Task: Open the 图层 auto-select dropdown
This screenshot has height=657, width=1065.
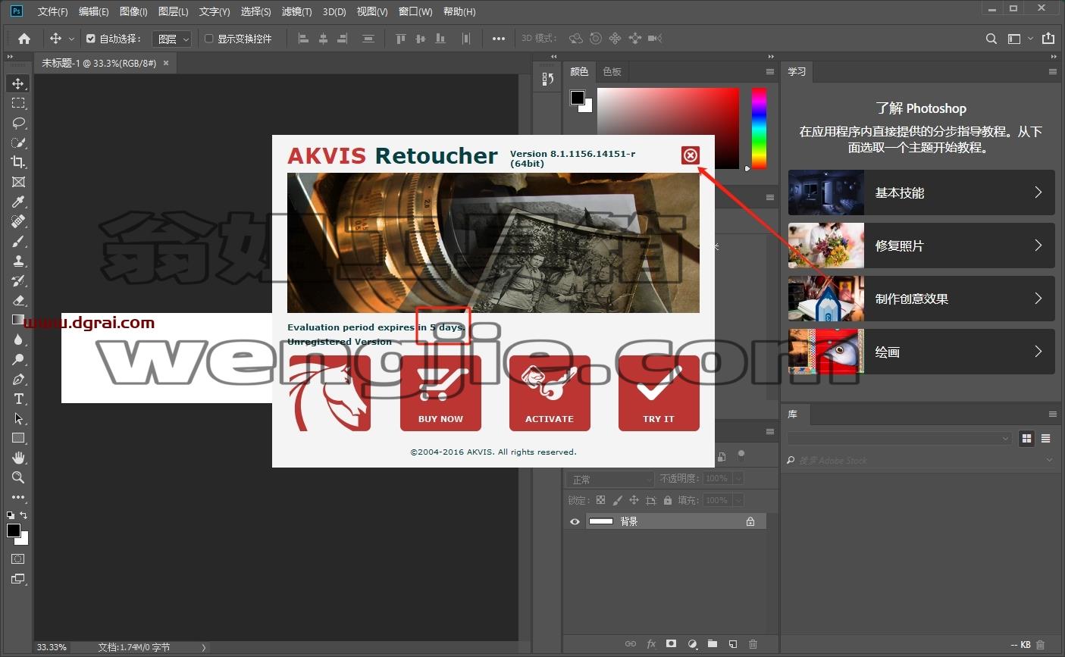Action: click(172, 39)
